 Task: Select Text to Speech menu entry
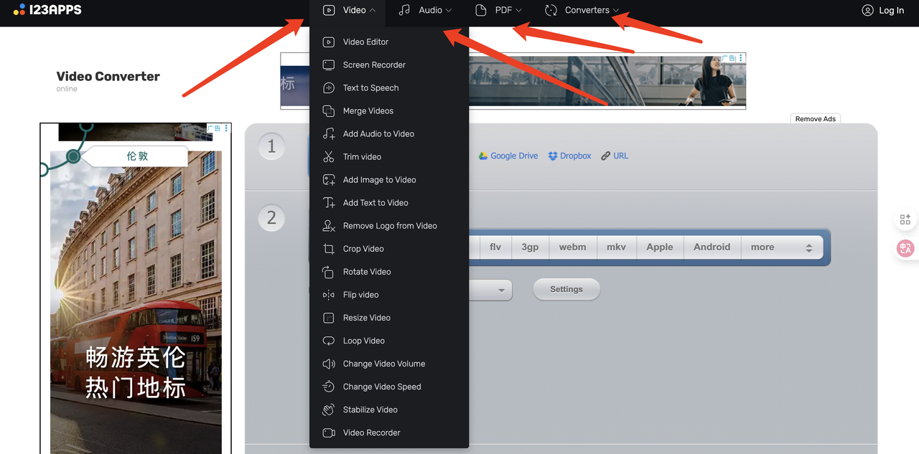[370, 88]
